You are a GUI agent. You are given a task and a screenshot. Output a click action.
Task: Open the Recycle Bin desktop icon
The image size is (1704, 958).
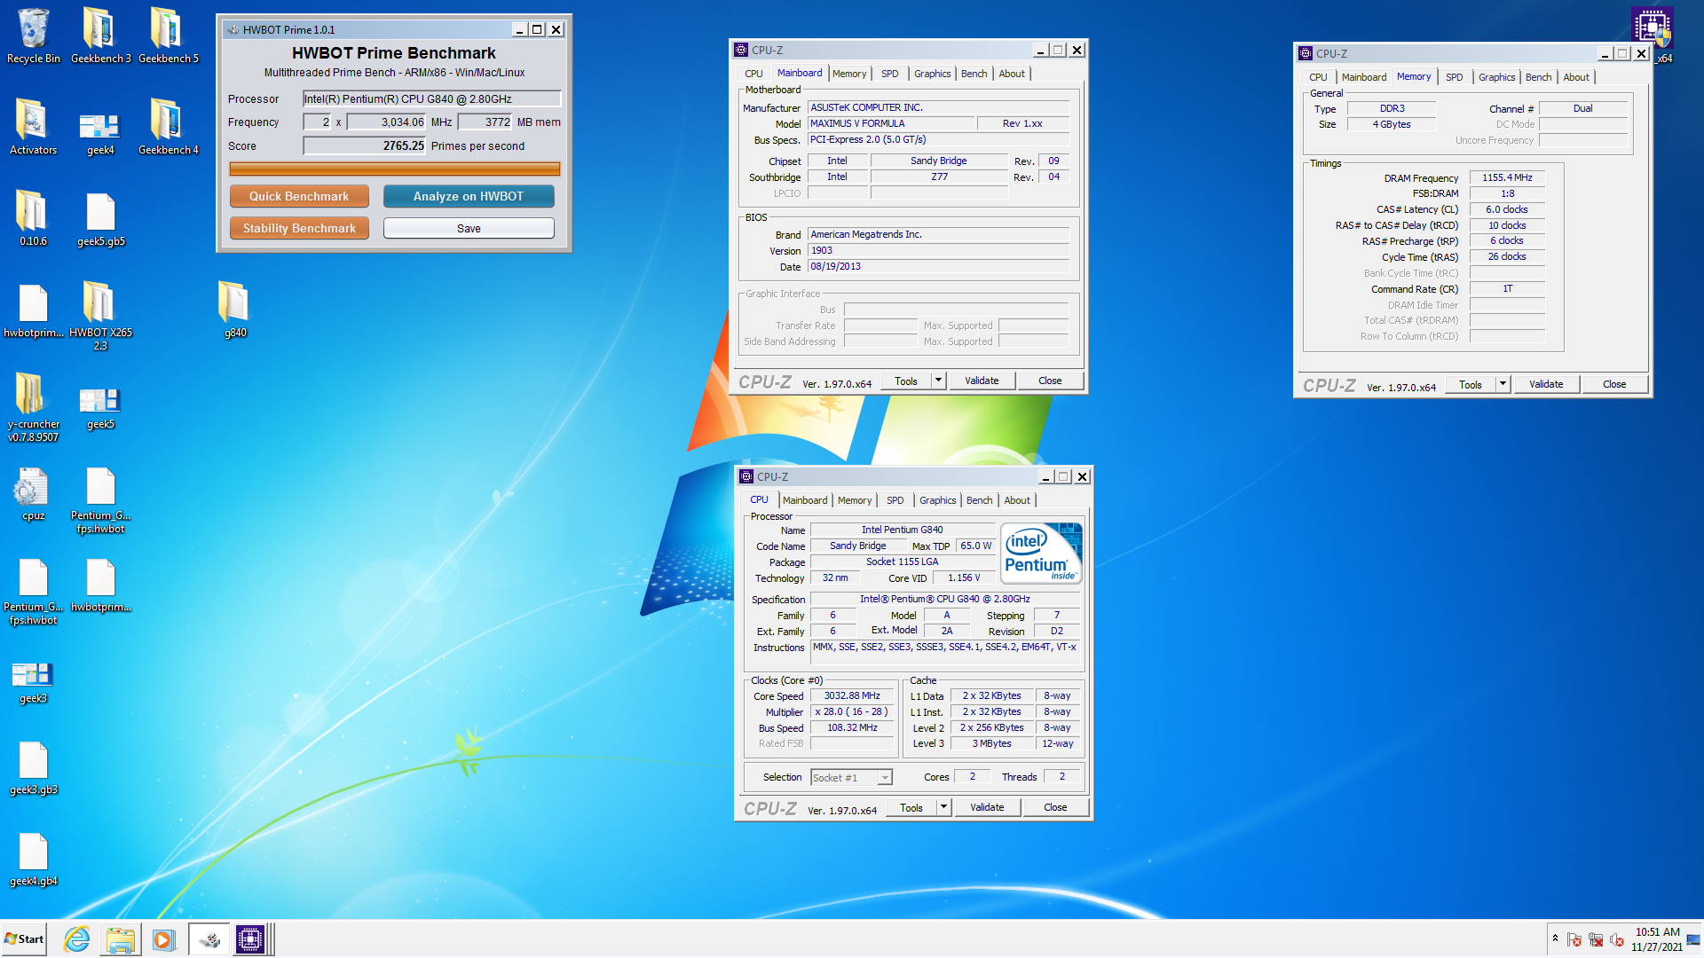tap(33, 35)
